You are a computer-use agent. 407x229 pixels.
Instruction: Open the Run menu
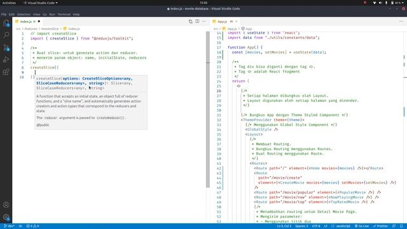[x=52, y=14]
